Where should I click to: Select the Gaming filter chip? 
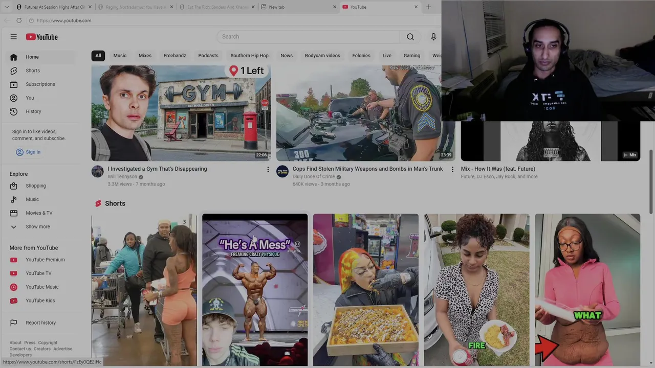412,56
